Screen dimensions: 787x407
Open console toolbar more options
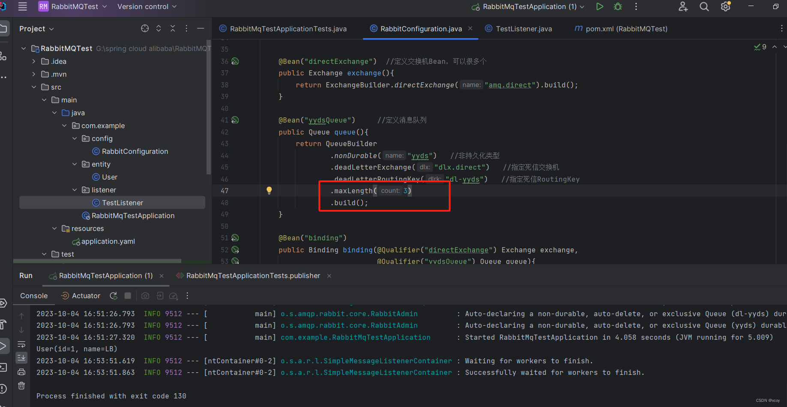187,296
